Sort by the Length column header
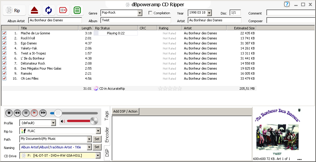 click(86, 28)
